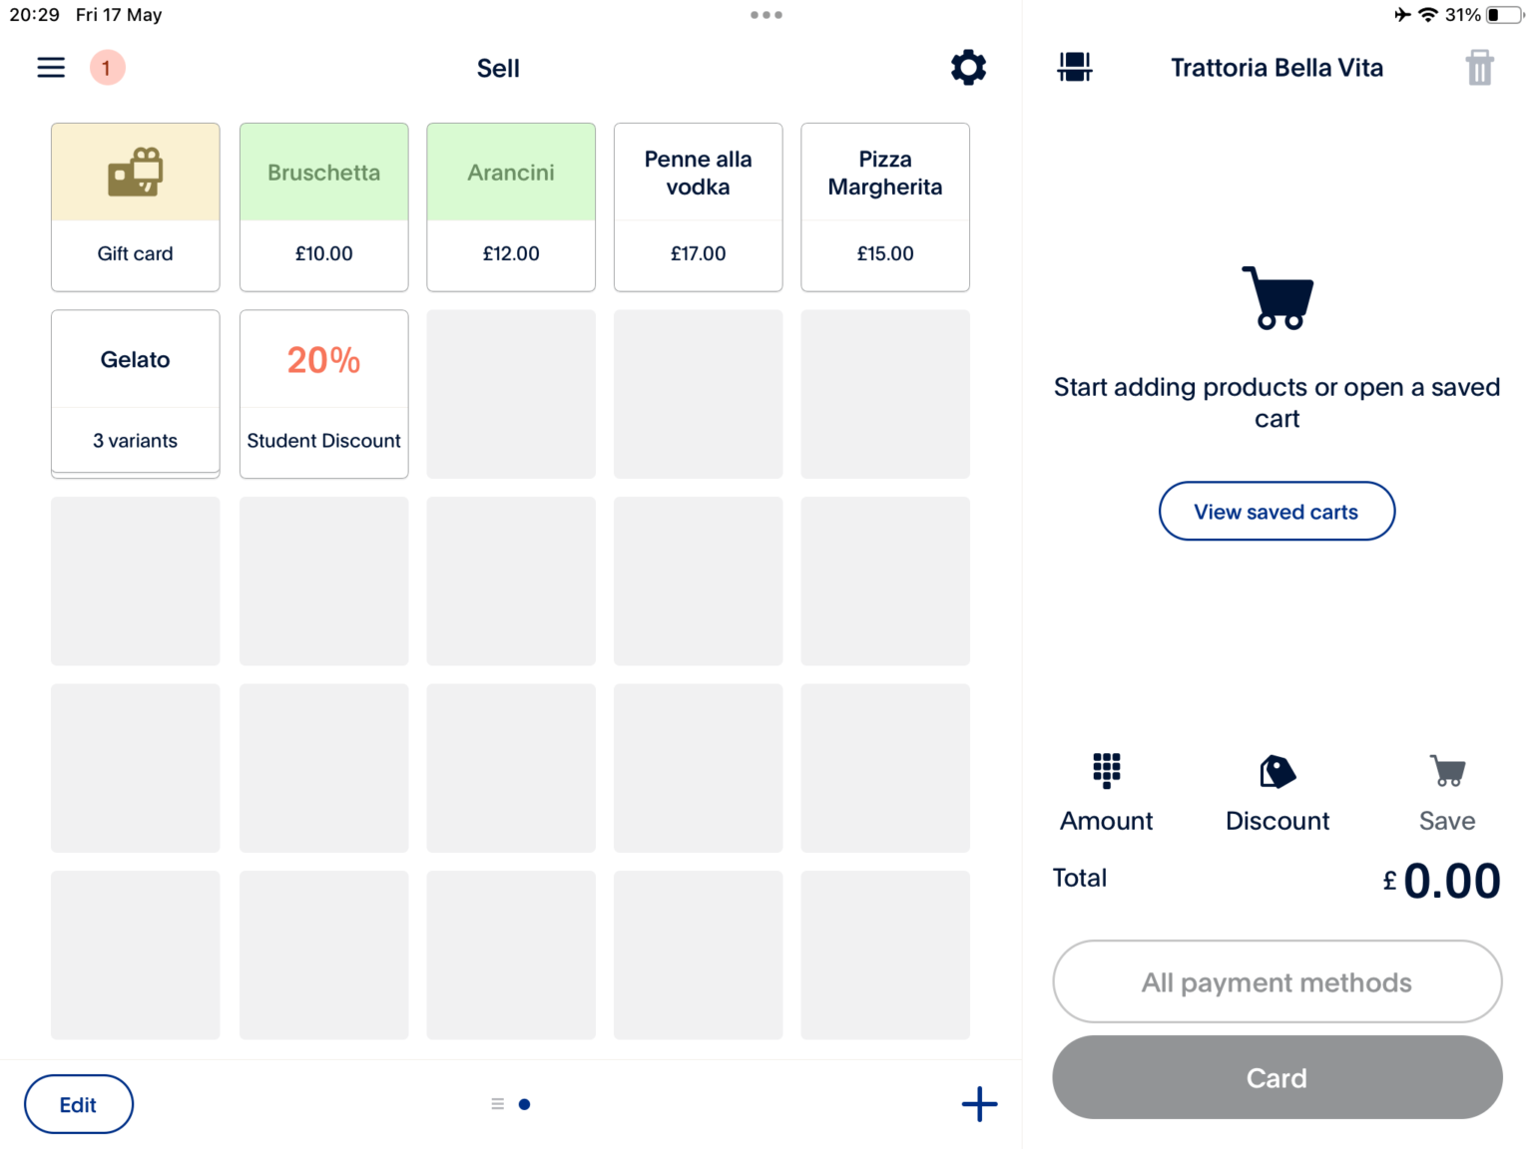The width and height of the screenshot is (1533, 1149).
Task: Expand Gelato to see its 3 variants
Action: click(x=135, y=393)
